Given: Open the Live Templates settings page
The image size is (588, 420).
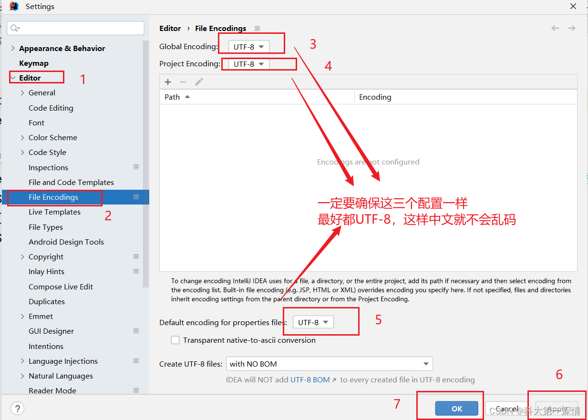Looking at the screenshot, I should click(54, 212).
